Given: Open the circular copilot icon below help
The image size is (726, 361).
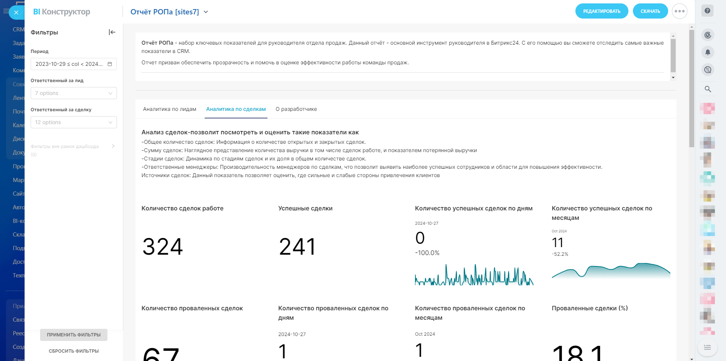Looking at the screenshot, I should coord(707,35).
